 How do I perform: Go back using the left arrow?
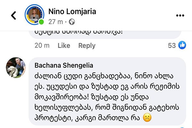click(x=13, y=15)
